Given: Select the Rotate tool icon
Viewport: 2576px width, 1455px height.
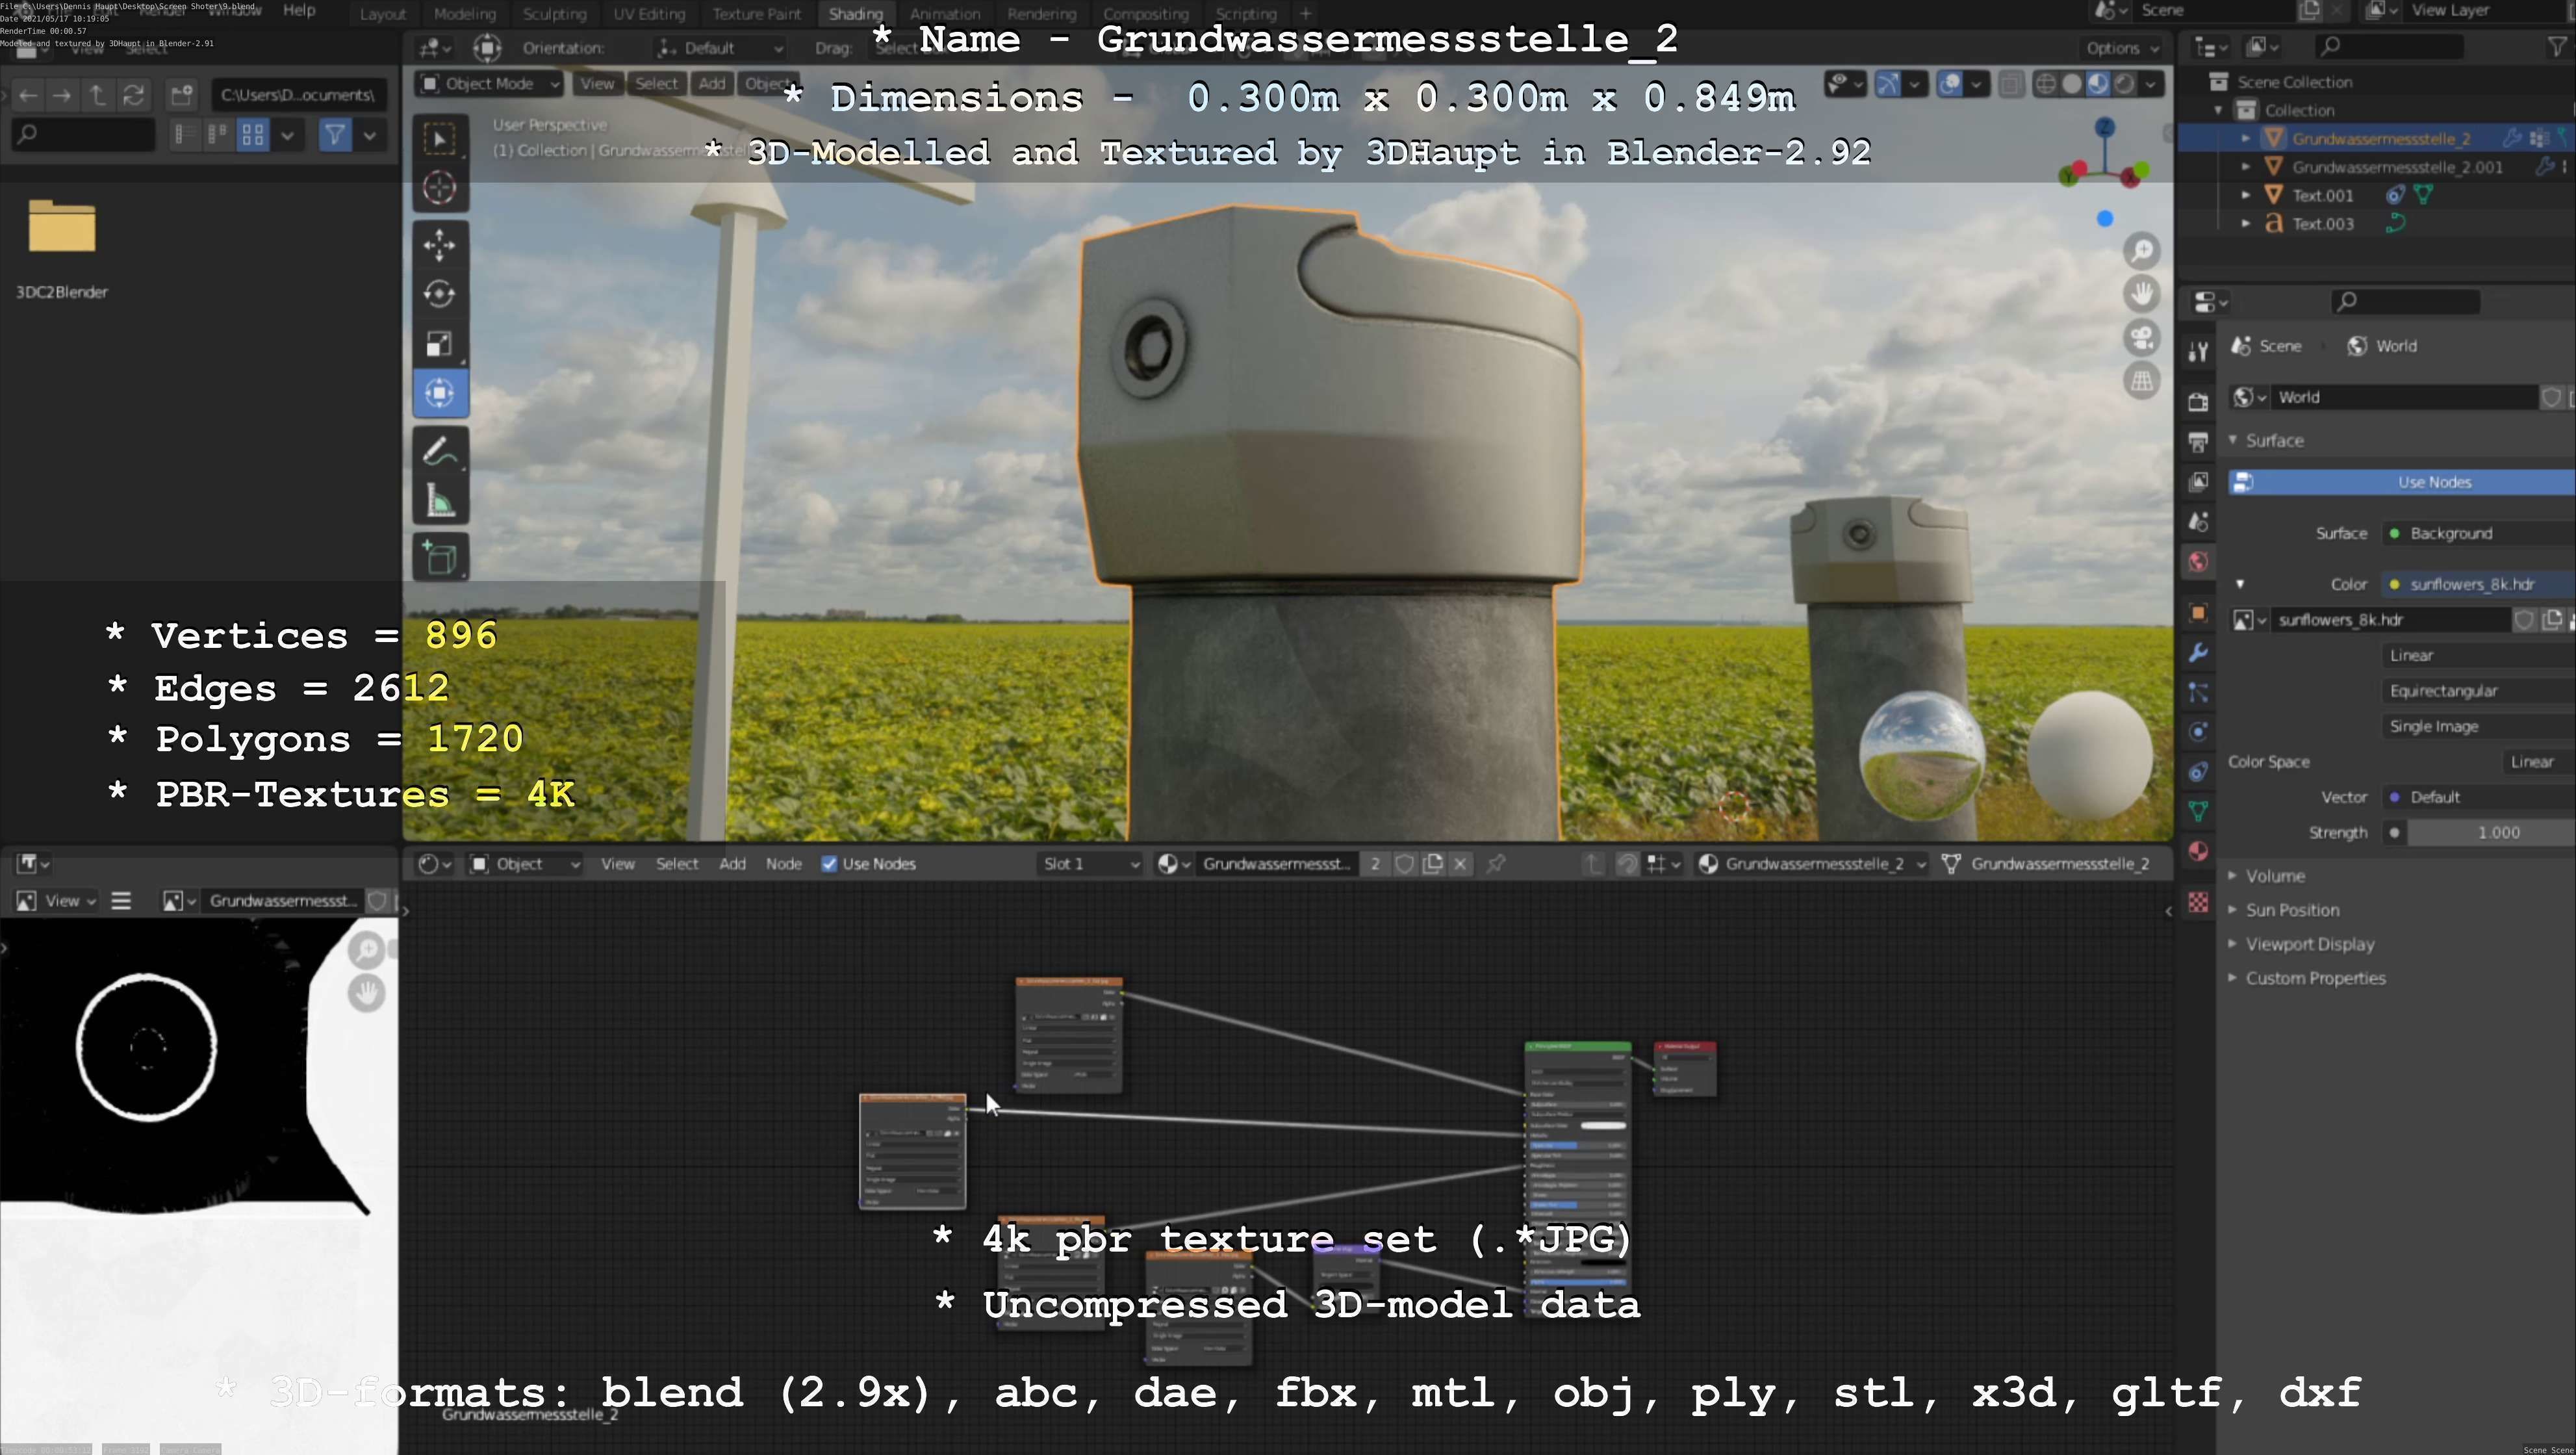Looking at the screenshot, I should [x=440, y=294].
